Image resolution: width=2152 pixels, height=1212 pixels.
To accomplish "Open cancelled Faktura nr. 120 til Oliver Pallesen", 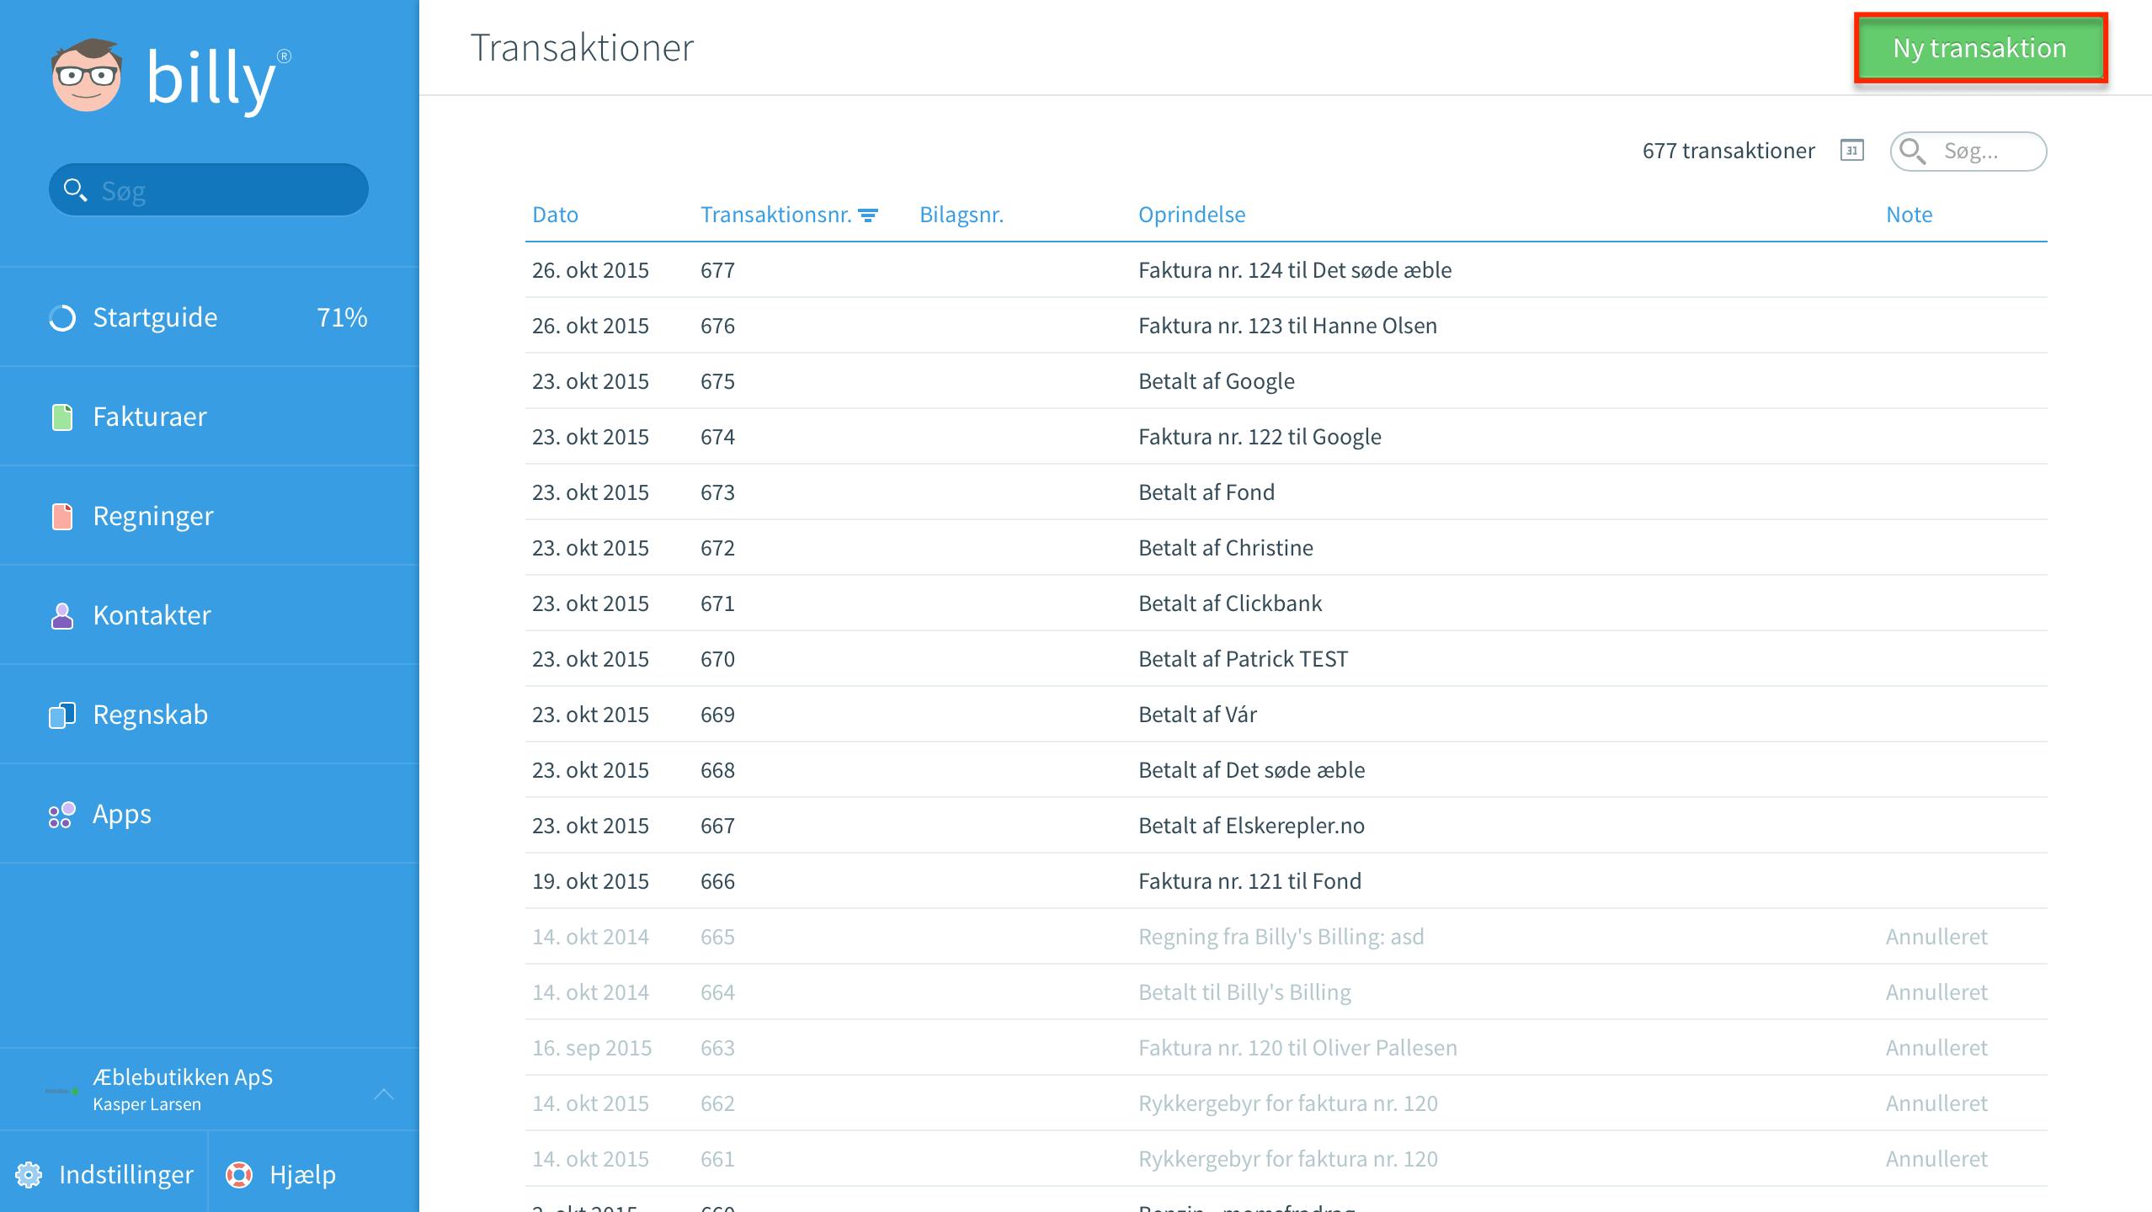I will tap(1286, 1048).
